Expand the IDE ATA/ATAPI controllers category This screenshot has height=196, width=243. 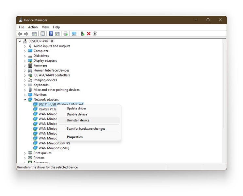25,75
